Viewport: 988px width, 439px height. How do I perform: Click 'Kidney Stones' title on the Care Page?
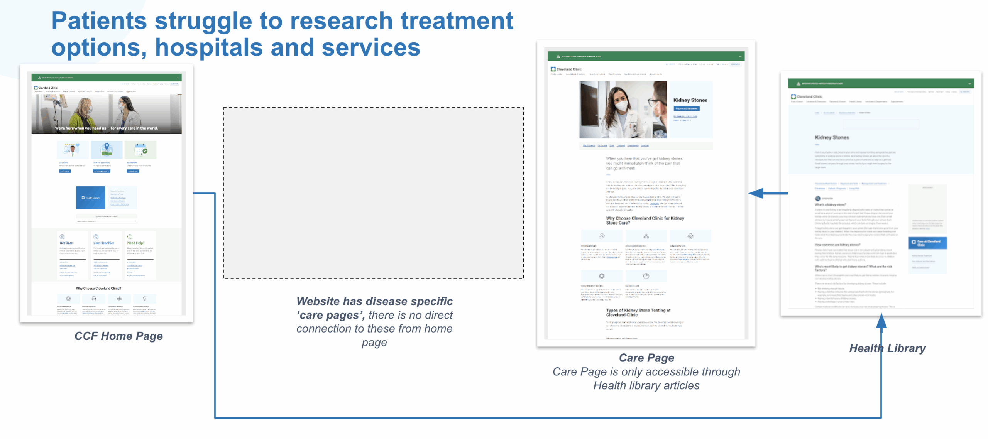click(690, 100)
